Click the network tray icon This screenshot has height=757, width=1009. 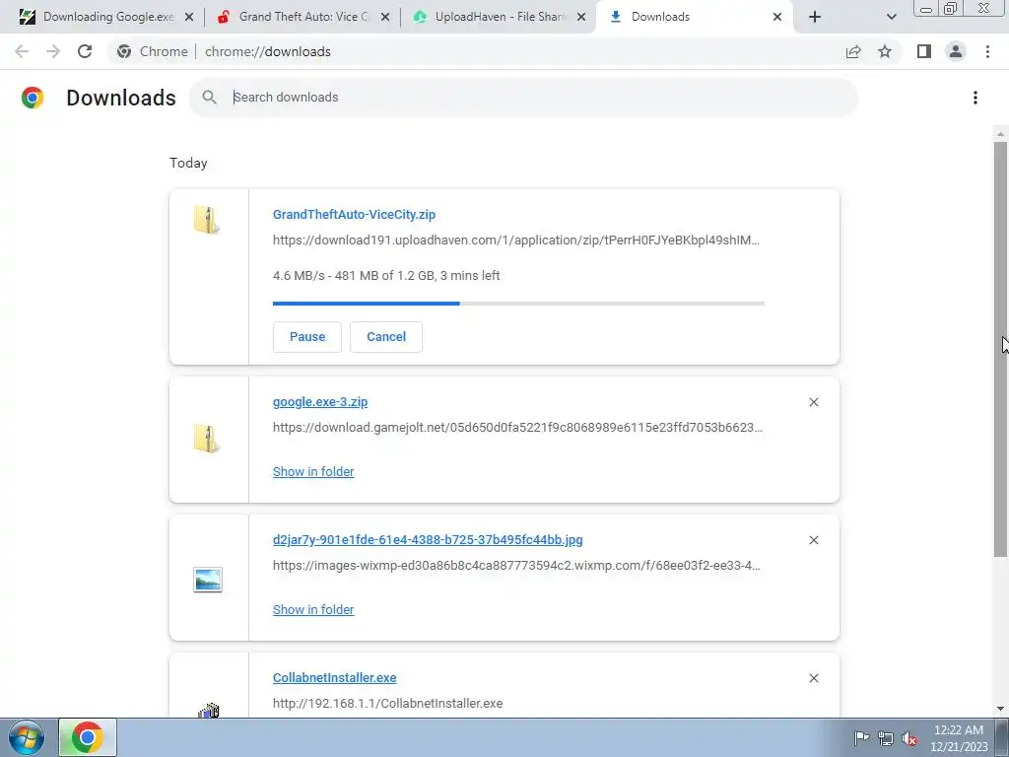[886, 738]
